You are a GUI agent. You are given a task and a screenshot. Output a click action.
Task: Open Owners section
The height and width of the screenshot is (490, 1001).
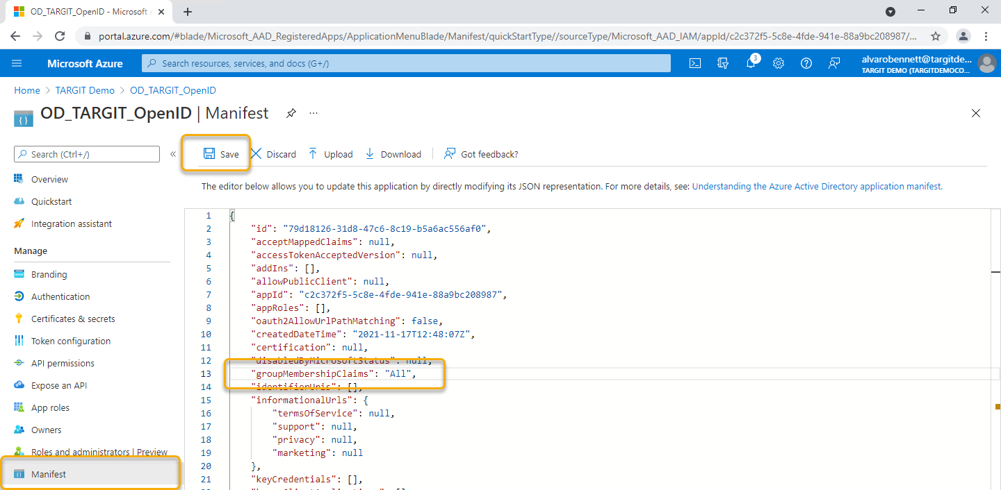tap(47, 430)
